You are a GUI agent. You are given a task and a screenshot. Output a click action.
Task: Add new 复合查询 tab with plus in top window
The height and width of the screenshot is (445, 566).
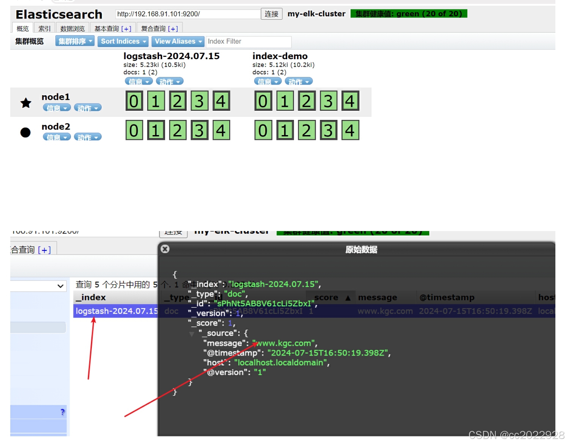173,29
